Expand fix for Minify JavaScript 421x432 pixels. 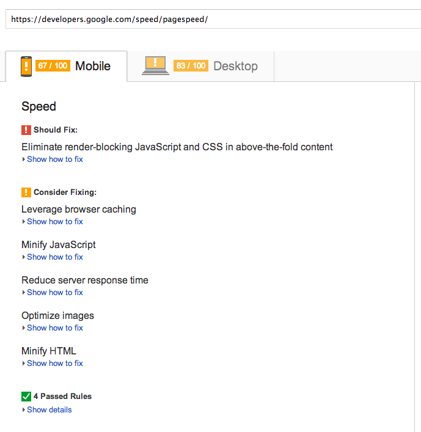point(54,257)
